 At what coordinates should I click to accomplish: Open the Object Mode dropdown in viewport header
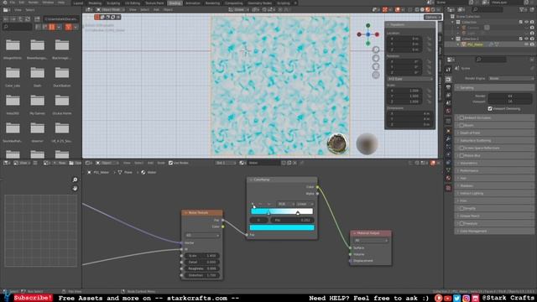coord(110,9)
